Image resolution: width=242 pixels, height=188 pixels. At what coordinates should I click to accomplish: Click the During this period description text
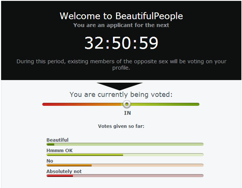121,64
